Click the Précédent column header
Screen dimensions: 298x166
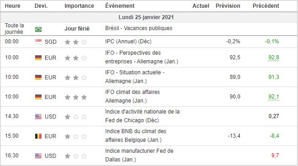pos(266,5)
